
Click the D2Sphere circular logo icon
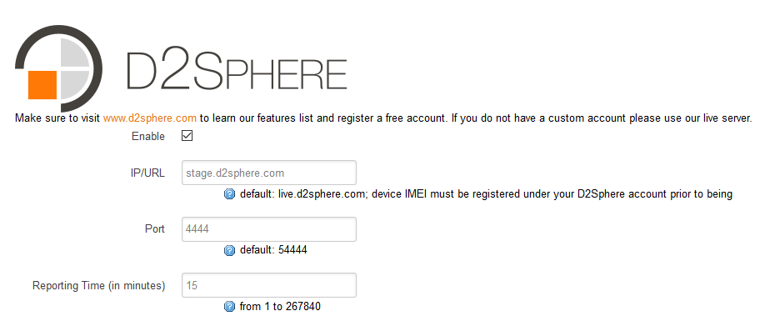[x=58, y=68]
